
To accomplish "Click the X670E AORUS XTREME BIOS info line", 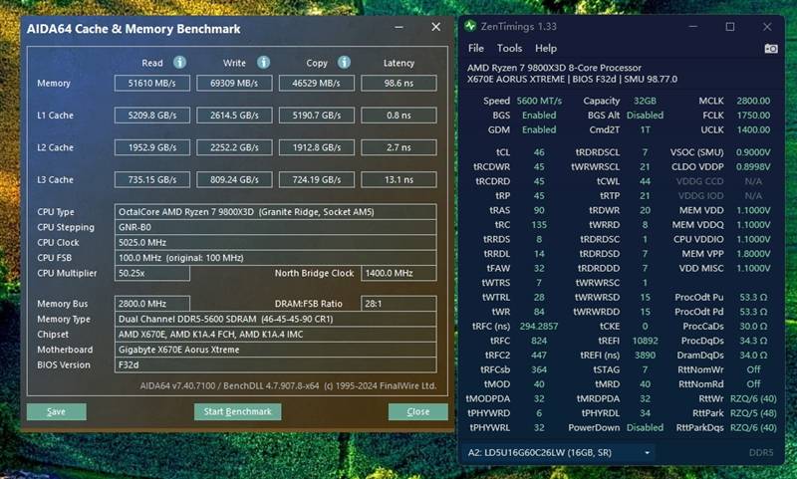I will (x=572, y=80).
